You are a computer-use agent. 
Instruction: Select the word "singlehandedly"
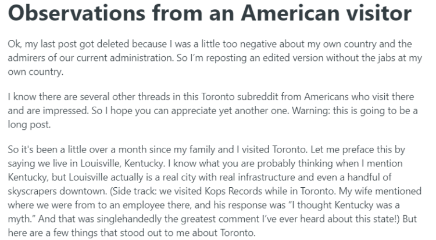[129, 219]
